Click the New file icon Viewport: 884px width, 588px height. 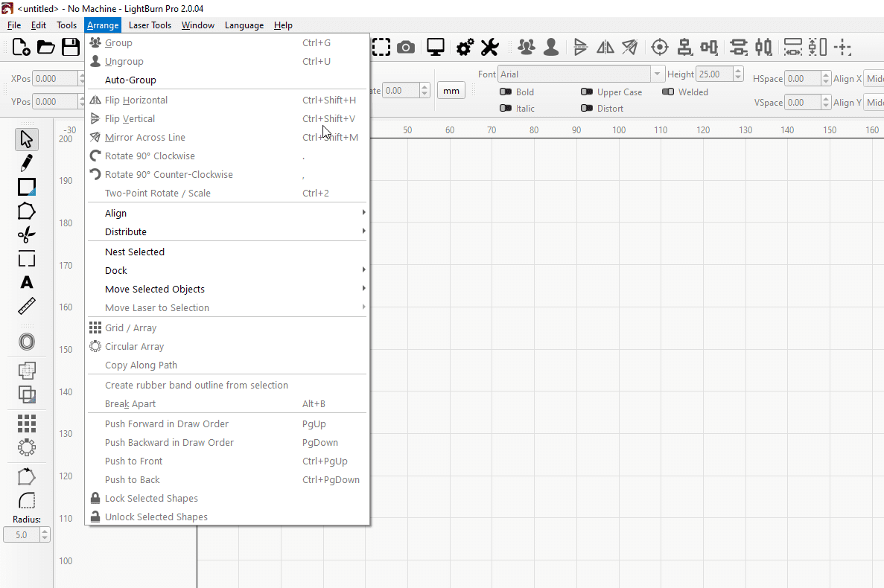(21, 48)
